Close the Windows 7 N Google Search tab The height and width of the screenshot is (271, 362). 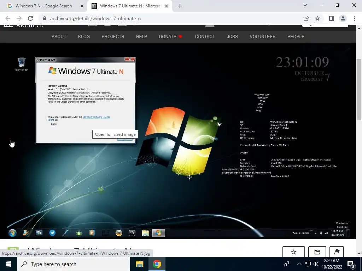pyautogui.click(x=82, y=6)
